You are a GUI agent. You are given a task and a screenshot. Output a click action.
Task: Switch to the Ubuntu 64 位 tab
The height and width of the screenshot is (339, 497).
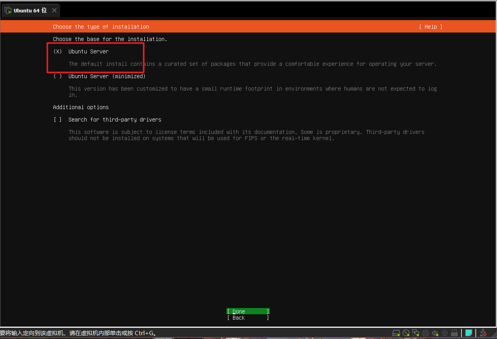pos(31,10)
